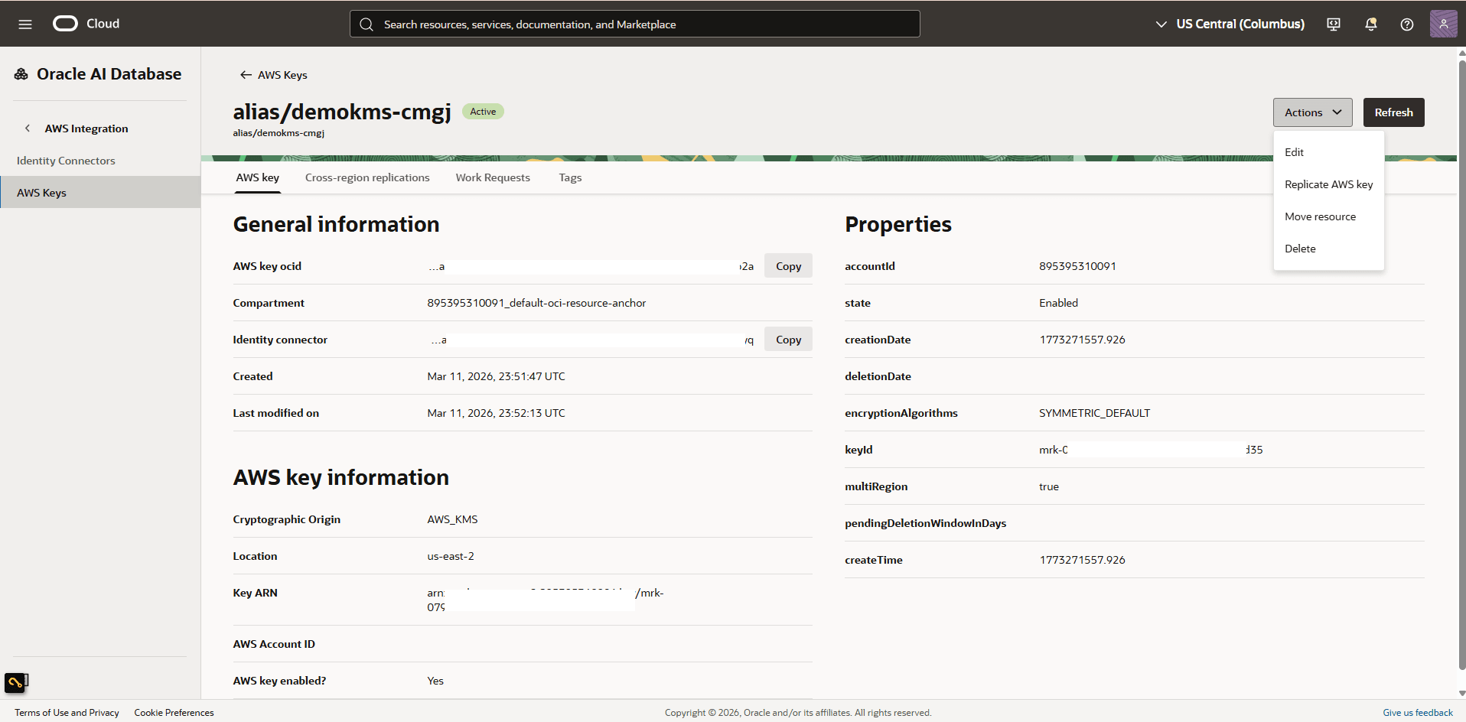The height and width of the screenshot is (722, 1466).
Task: Click the search magnifier icon
Action: point(366,24)
